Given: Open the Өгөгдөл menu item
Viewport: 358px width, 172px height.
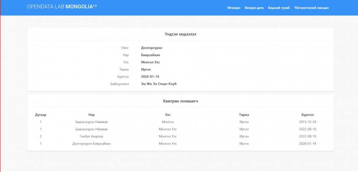Looking at the screenshot, I should 234,8.
